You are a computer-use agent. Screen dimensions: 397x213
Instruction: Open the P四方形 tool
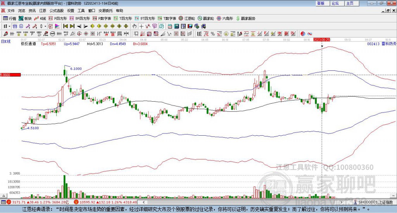(x=58, y=19)
